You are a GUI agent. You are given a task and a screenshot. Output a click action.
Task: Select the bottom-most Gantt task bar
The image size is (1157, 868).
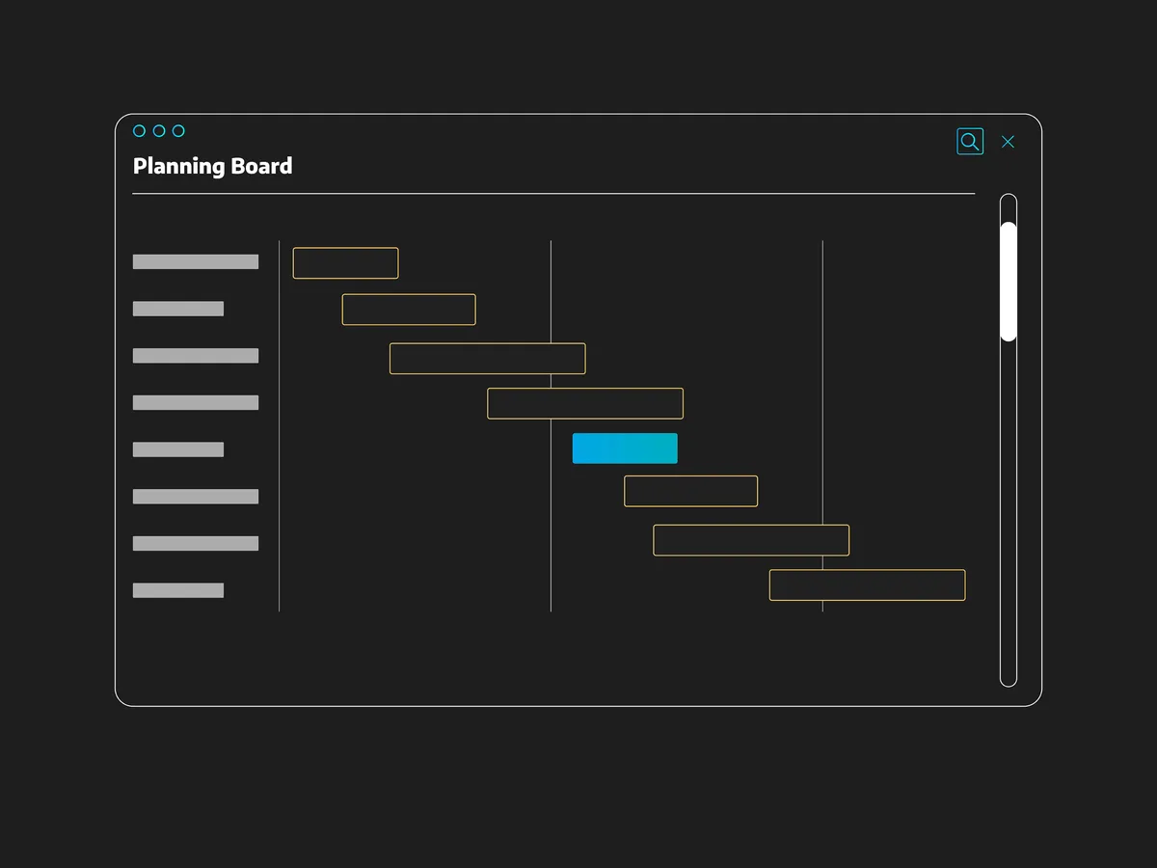coord(867,585)
